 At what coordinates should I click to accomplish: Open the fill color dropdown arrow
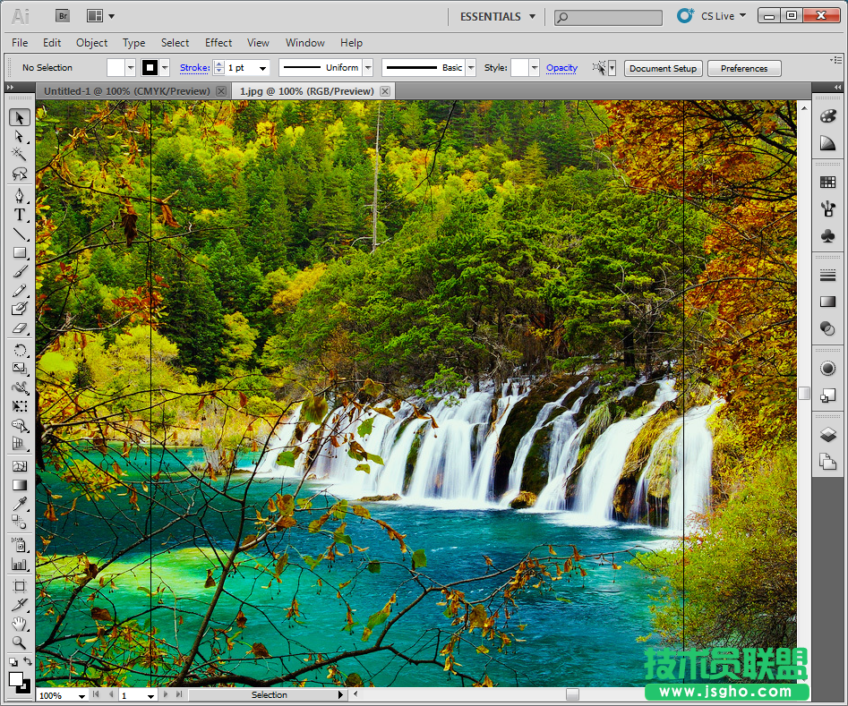131,68
